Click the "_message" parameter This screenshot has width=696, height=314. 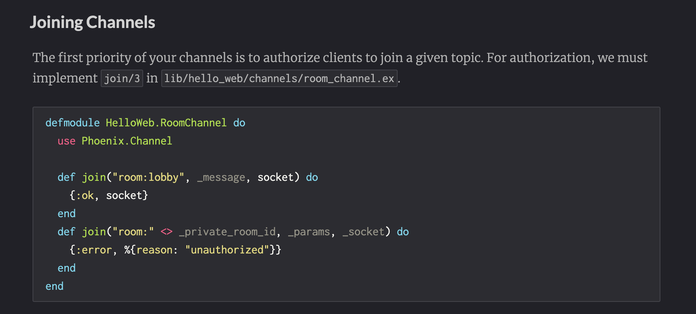click(221, 177)
